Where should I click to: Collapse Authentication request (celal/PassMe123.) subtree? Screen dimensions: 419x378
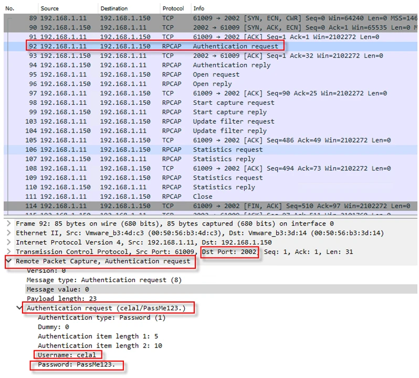coord(20,308)
